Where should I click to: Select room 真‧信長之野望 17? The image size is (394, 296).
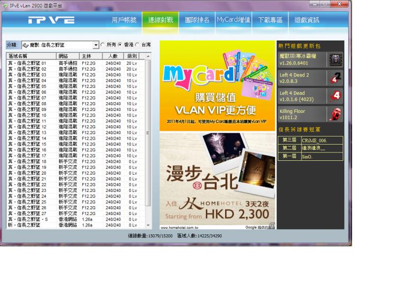point(76,156)
